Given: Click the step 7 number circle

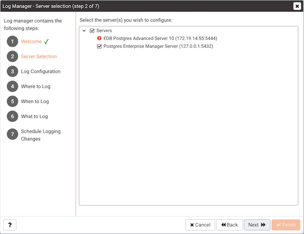Looking at the screenshot, I should pos(13,134).
